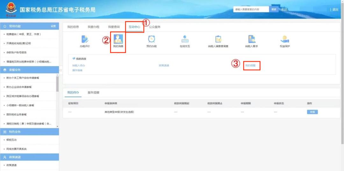Open the 政策速递 link under 我的消息
Image resolution: width=344 pixels, height=171 pixels.
(164, 65)
